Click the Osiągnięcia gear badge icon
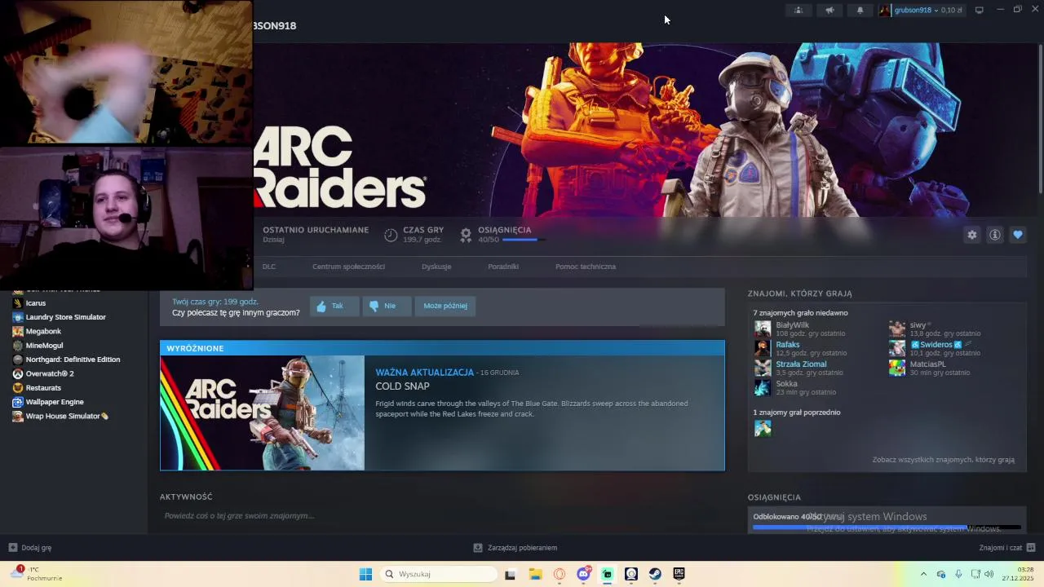 466,235
